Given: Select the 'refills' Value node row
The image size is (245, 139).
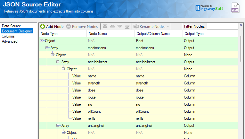Looking at the screenshot, I should [x=138, y=118].
